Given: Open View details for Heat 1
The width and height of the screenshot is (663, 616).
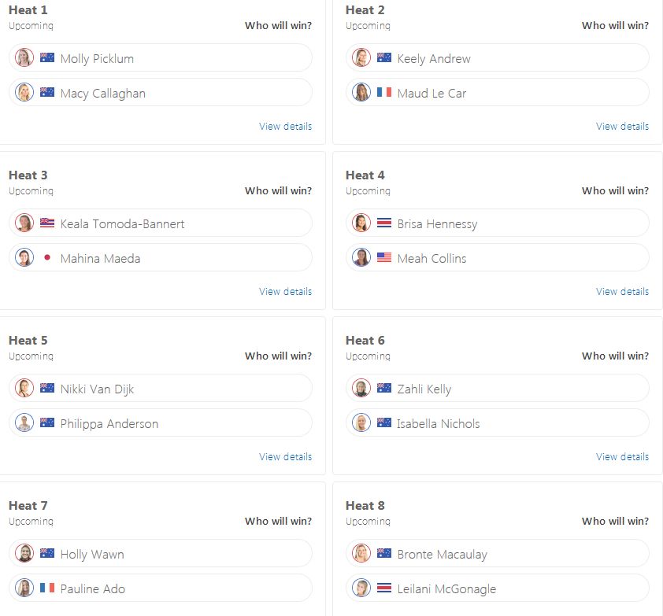Looking at the screenshot, I should (285, 127).
